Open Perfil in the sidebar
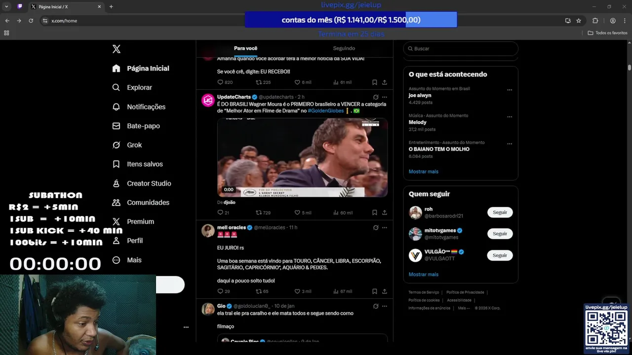Image resolution: width=632 pixels, height=355 pixels. coord(127,241)
